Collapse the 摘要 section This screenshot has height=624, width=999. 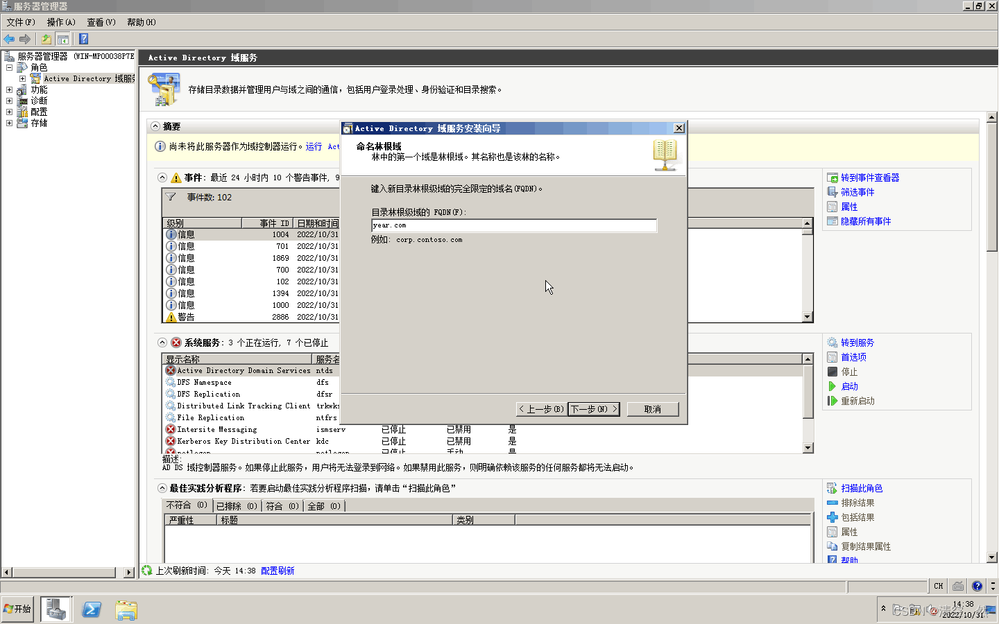point(155,126)
